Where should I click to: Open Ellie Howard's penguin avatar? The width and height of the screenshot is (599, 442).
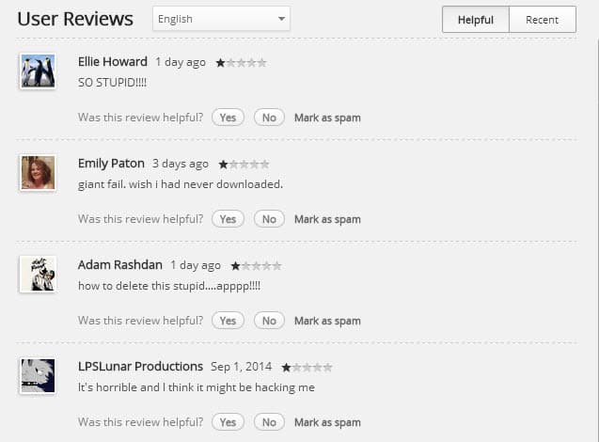(38, 71)
